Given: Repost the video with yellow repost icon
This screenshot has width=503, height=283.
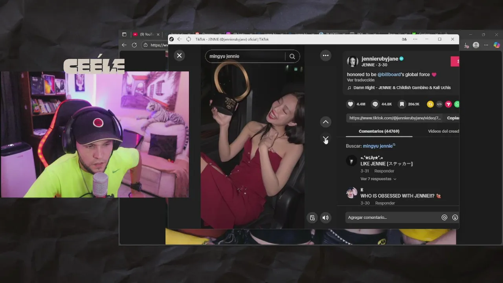Looking at the screenshot, I should click(430, 104).
